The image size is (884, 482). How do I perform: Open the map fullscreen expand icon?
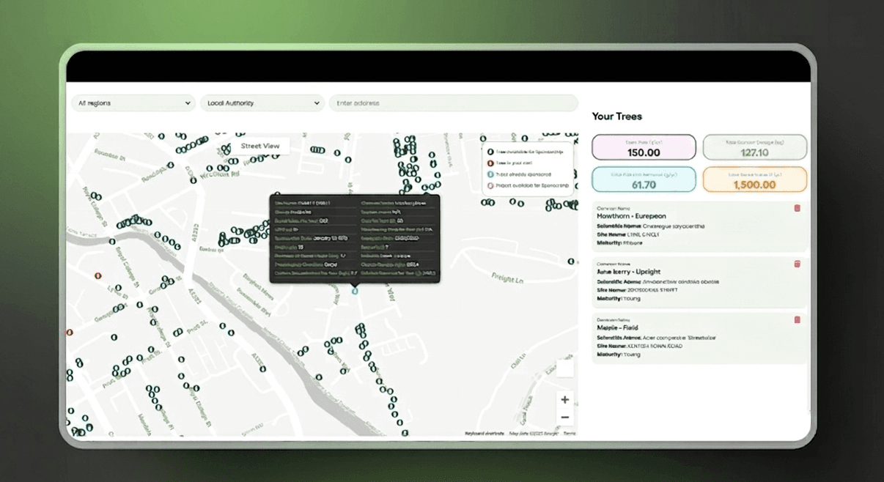[x=565, y=368]
